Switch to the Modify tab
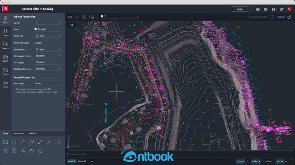Viewport: 295px width, 165px height. click(x=33, y=133)
